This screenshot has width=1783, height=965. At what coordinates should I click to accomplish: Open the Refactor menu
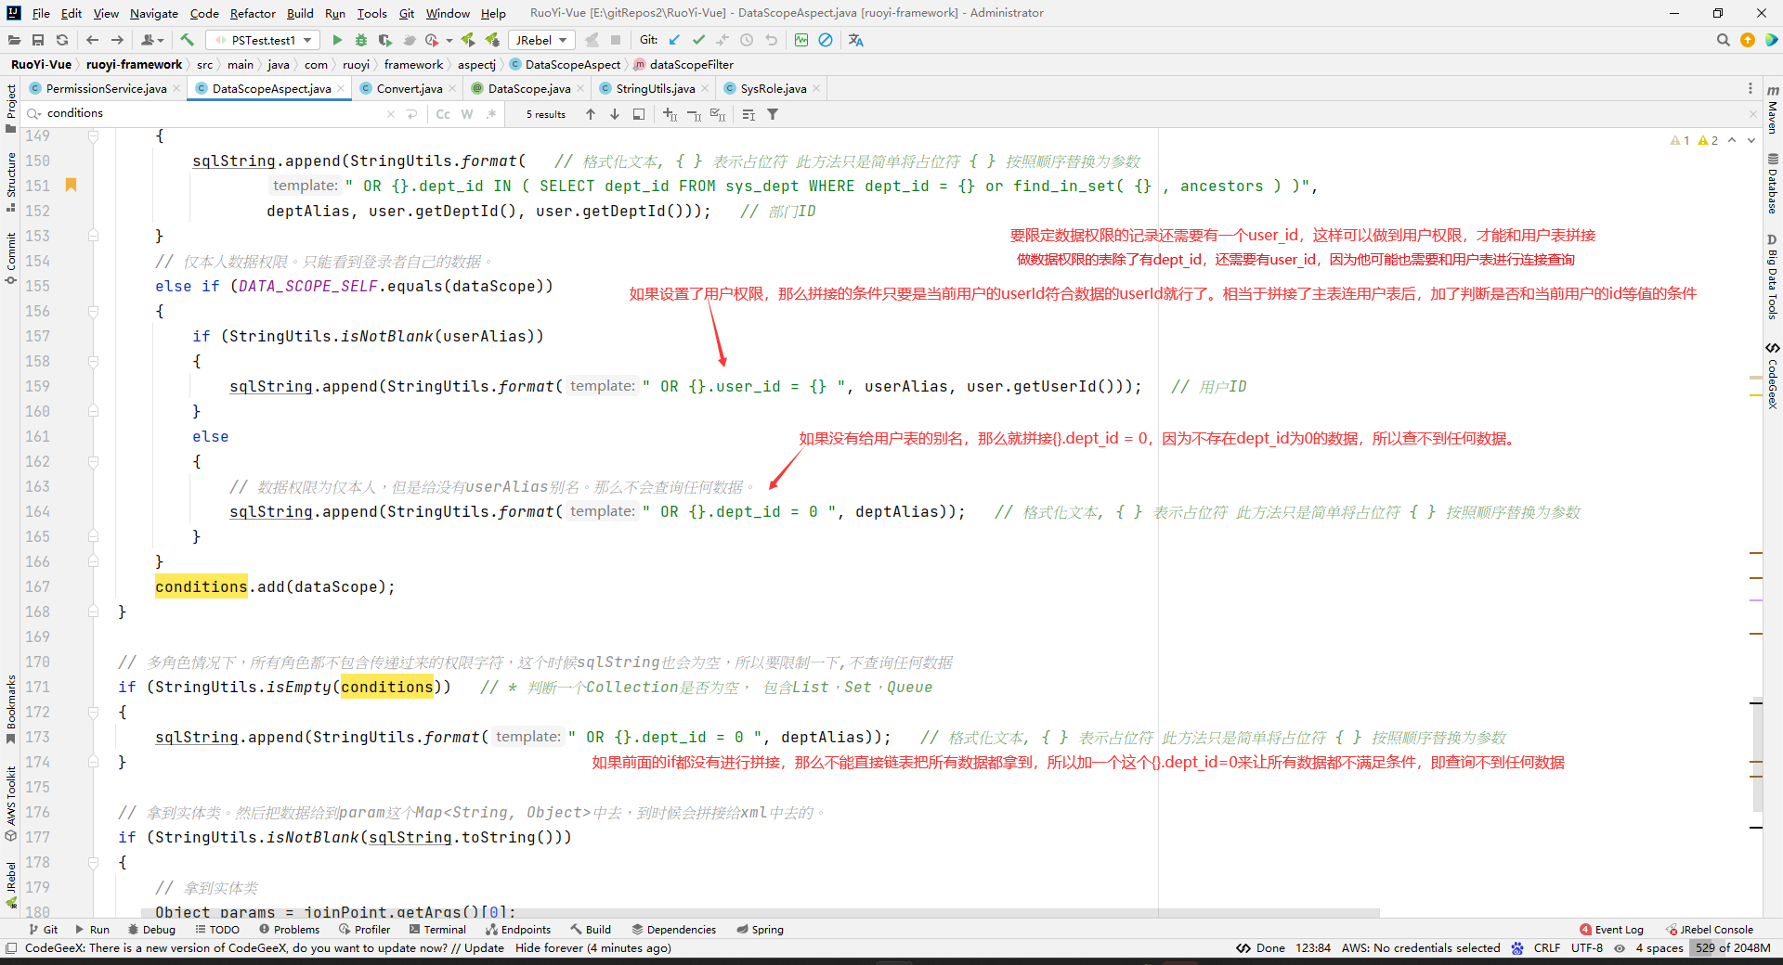point(253,13)
